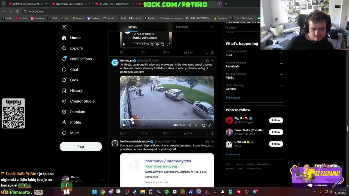Image resolution: width=349 pixels, height=196 pixels.
Task: Open the Windows Start menu
Action: point(95,192)
